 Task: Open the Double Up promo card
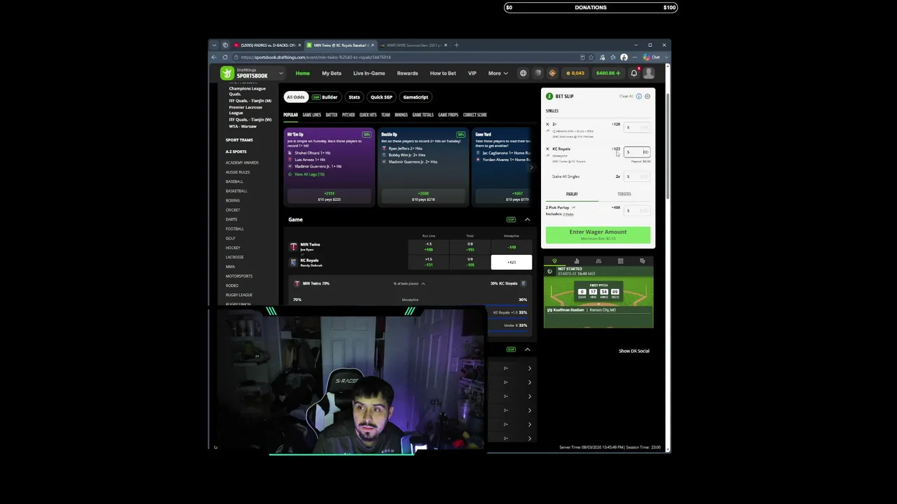point(423,167)
